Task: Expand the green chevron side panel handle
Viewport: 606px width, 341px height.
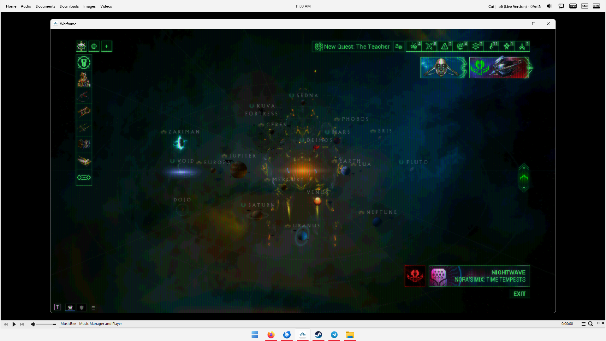Action: pos(524,178)
